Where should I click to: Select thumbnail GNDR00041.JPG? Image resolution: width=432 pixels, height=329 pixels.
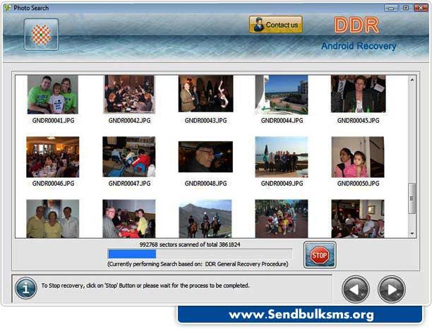[x=53, y=95]
